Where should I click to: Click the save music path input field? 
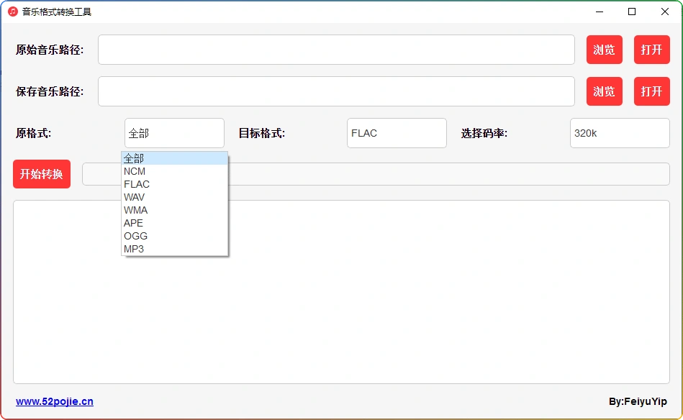[335, 91]
